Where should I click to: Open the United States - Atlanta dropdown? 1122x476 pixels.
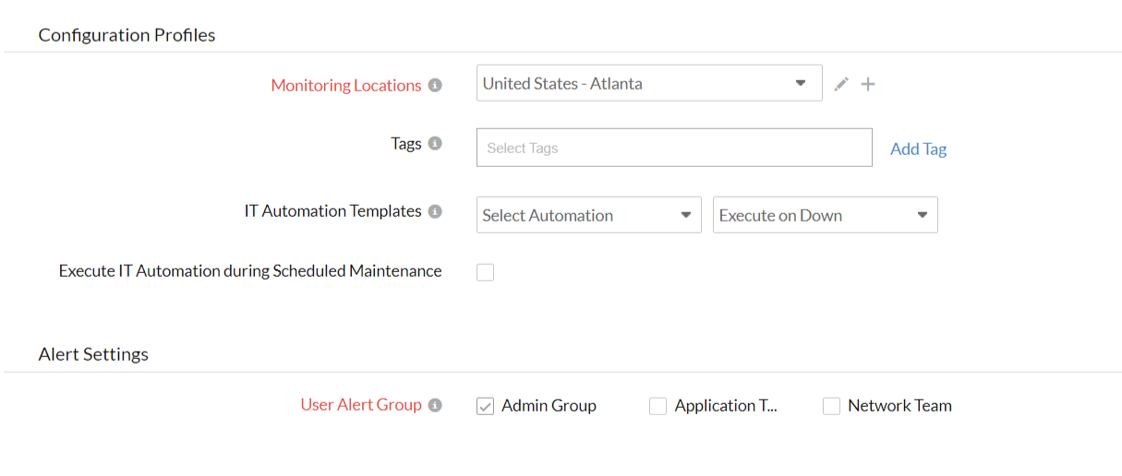648,83
